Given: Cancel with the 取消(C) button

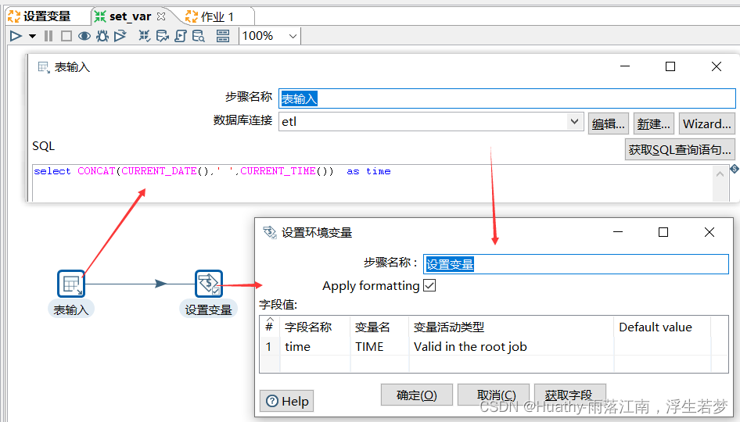Looking at the screenshot, I should pos(494,395).
